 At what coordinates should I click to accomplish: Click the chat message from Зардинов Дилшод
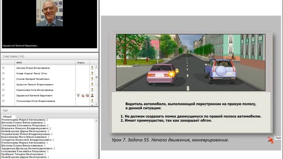(28, 148)
